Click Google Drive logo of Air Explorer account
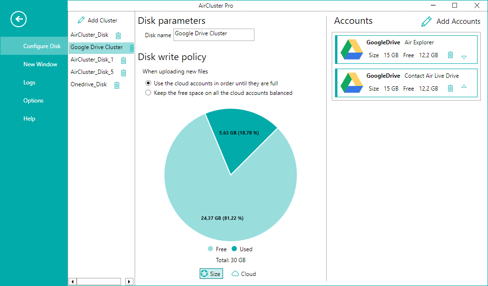 [x=352, y=50]
